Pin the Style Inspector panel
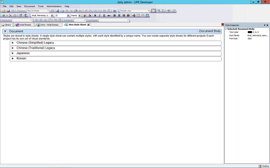The image size is (270, 168). pyautogui.click(x=265, y=25)
